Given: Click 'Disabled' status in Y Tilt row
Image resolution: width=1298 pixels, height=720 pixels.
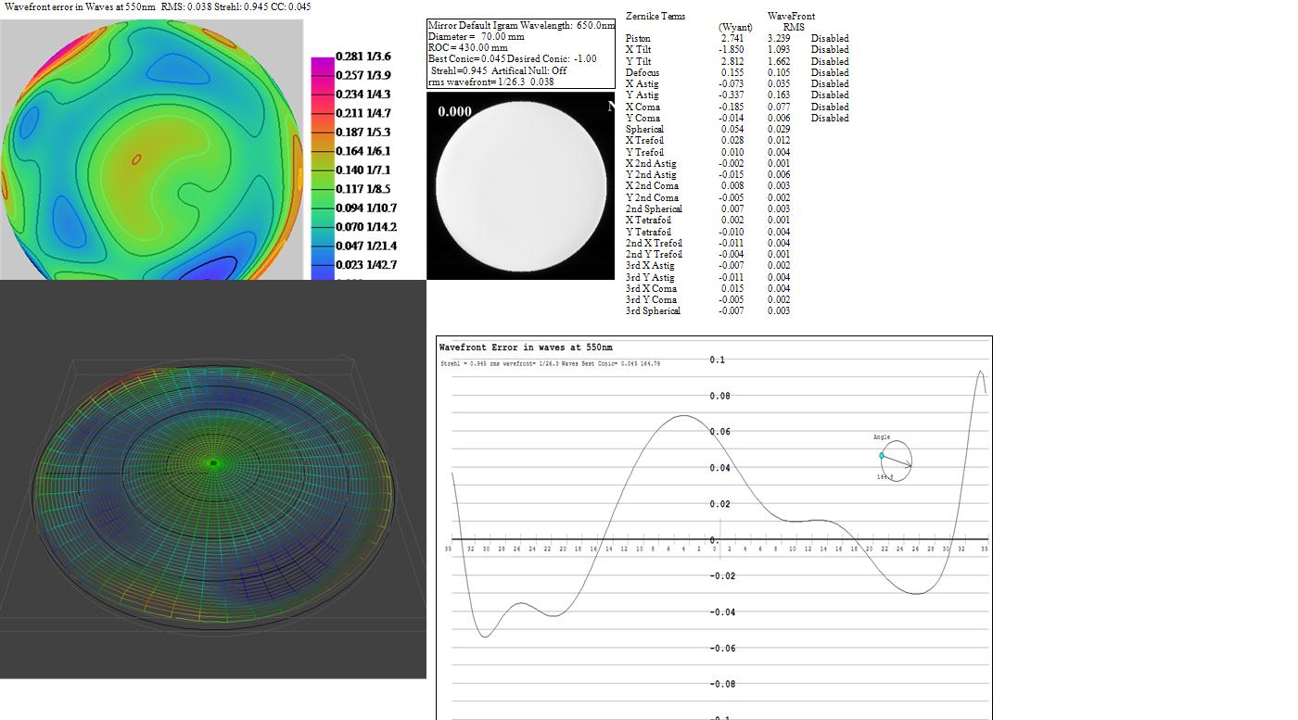Looking at the screenshot, I should pos(830,61).
